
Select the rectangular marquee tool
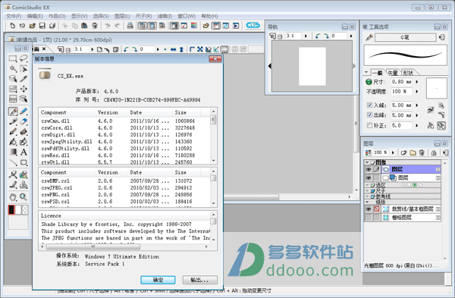13,58
